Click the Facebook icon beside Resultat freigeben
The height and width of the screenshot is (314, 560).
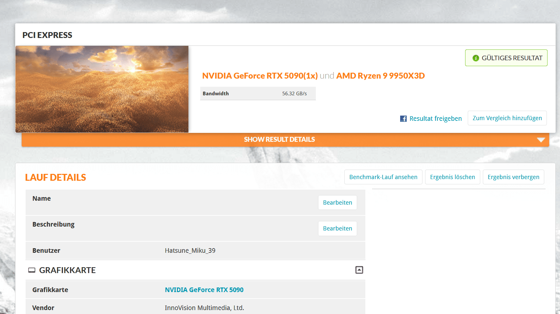[403, 119]
